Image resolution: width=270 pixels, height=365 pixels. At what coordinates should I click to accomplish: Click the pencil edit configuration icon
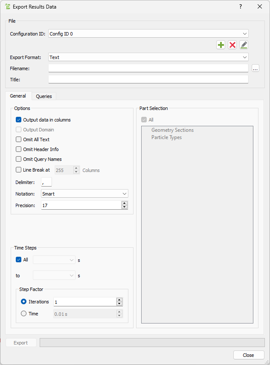point(244,45)
